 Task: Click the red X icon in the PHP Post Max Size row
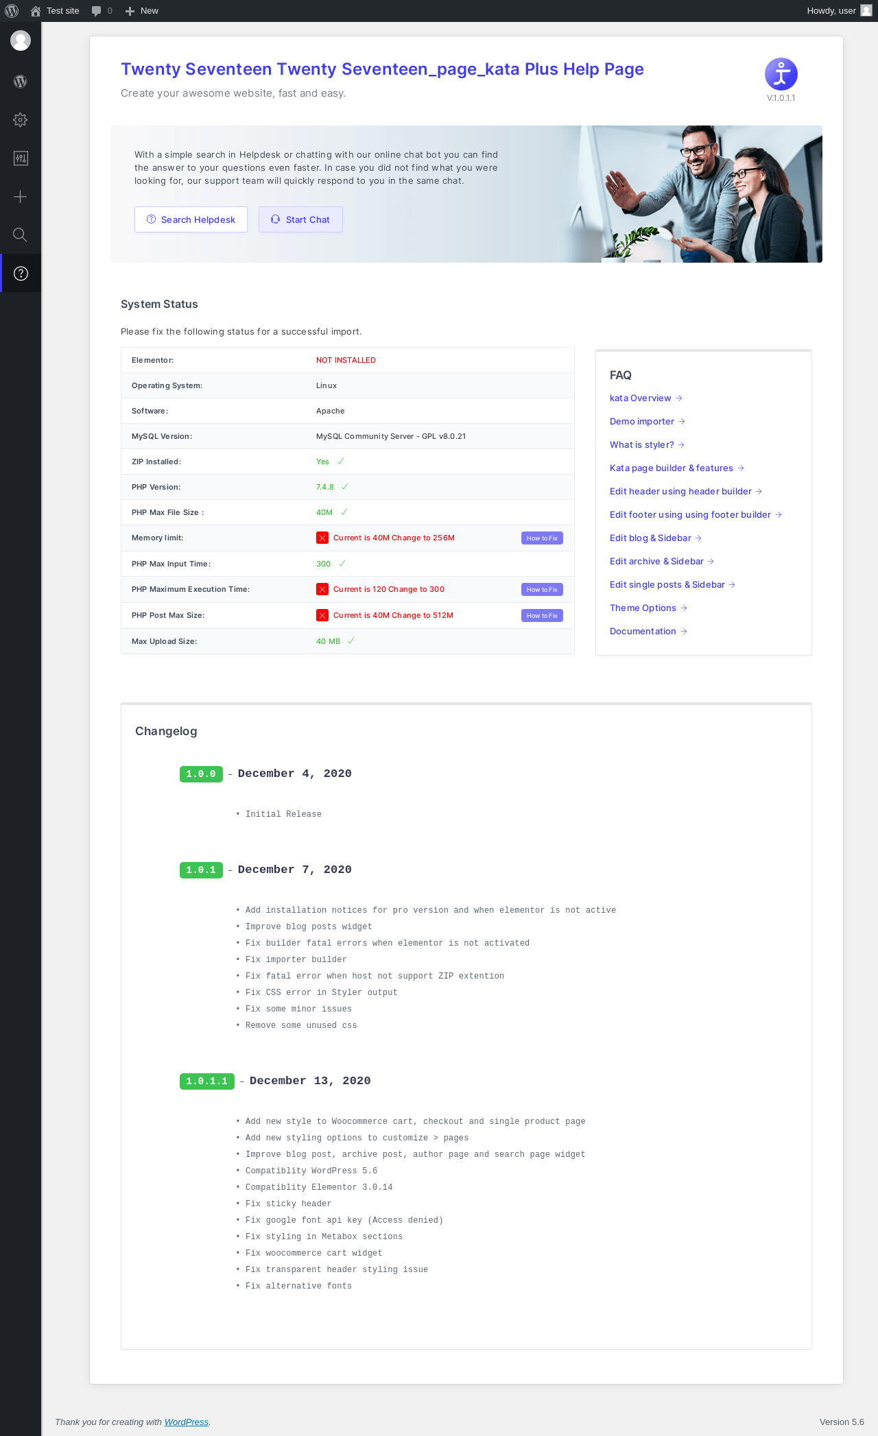click(x=322, y=615)
